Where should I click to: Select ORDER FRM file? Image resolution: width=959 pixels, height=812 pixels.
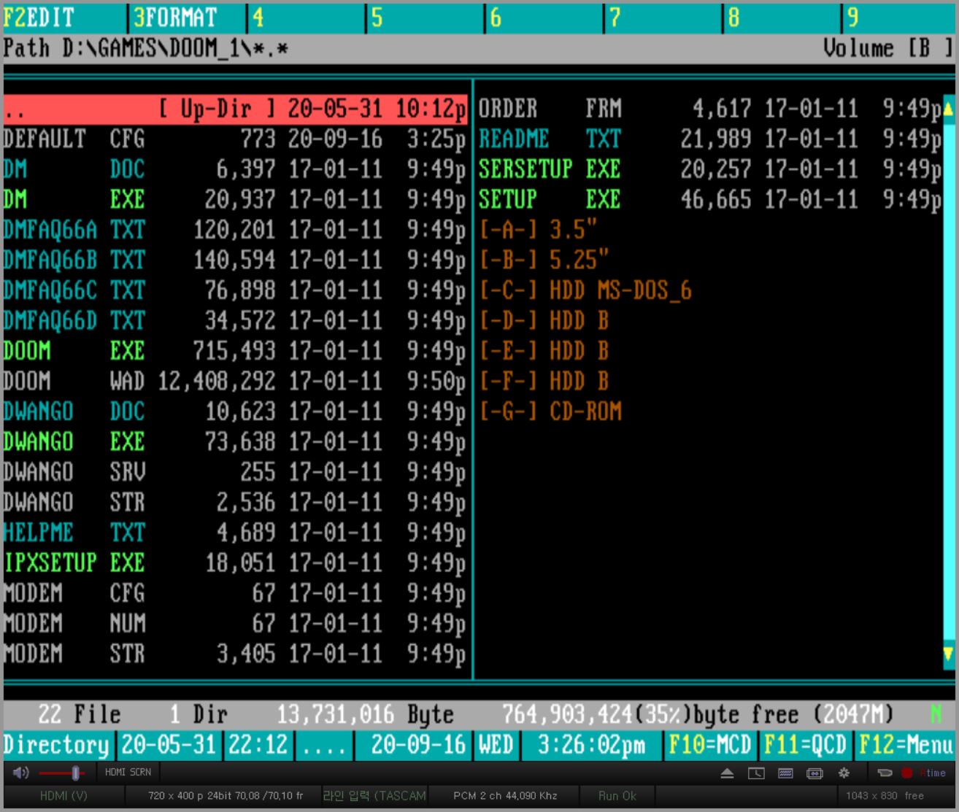(709, 109)
